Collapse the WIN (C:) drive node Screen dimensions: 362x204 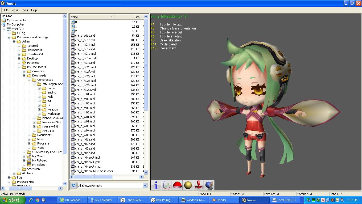tap(4, 29)
